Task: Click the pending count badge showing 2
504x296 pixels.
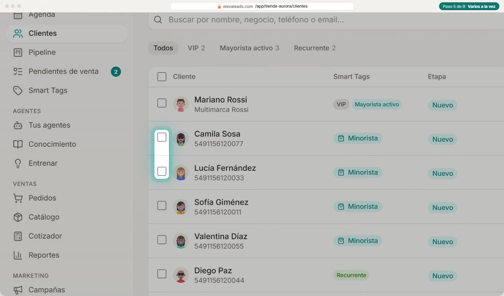Action: 116,72
